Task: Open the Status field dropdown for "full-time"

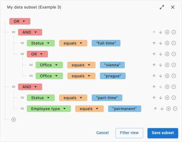Action: tap(41, 43)
